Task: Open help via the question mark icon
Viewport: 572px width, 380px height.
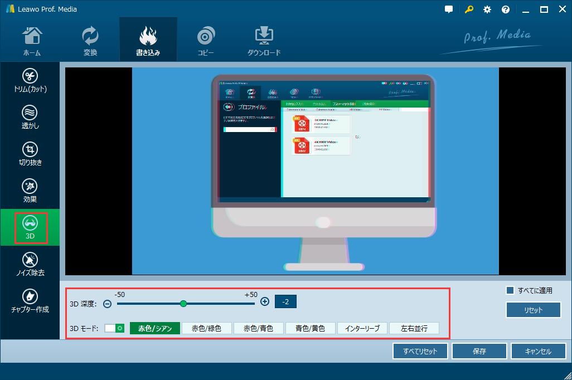Action: click(x=505, y=9)
